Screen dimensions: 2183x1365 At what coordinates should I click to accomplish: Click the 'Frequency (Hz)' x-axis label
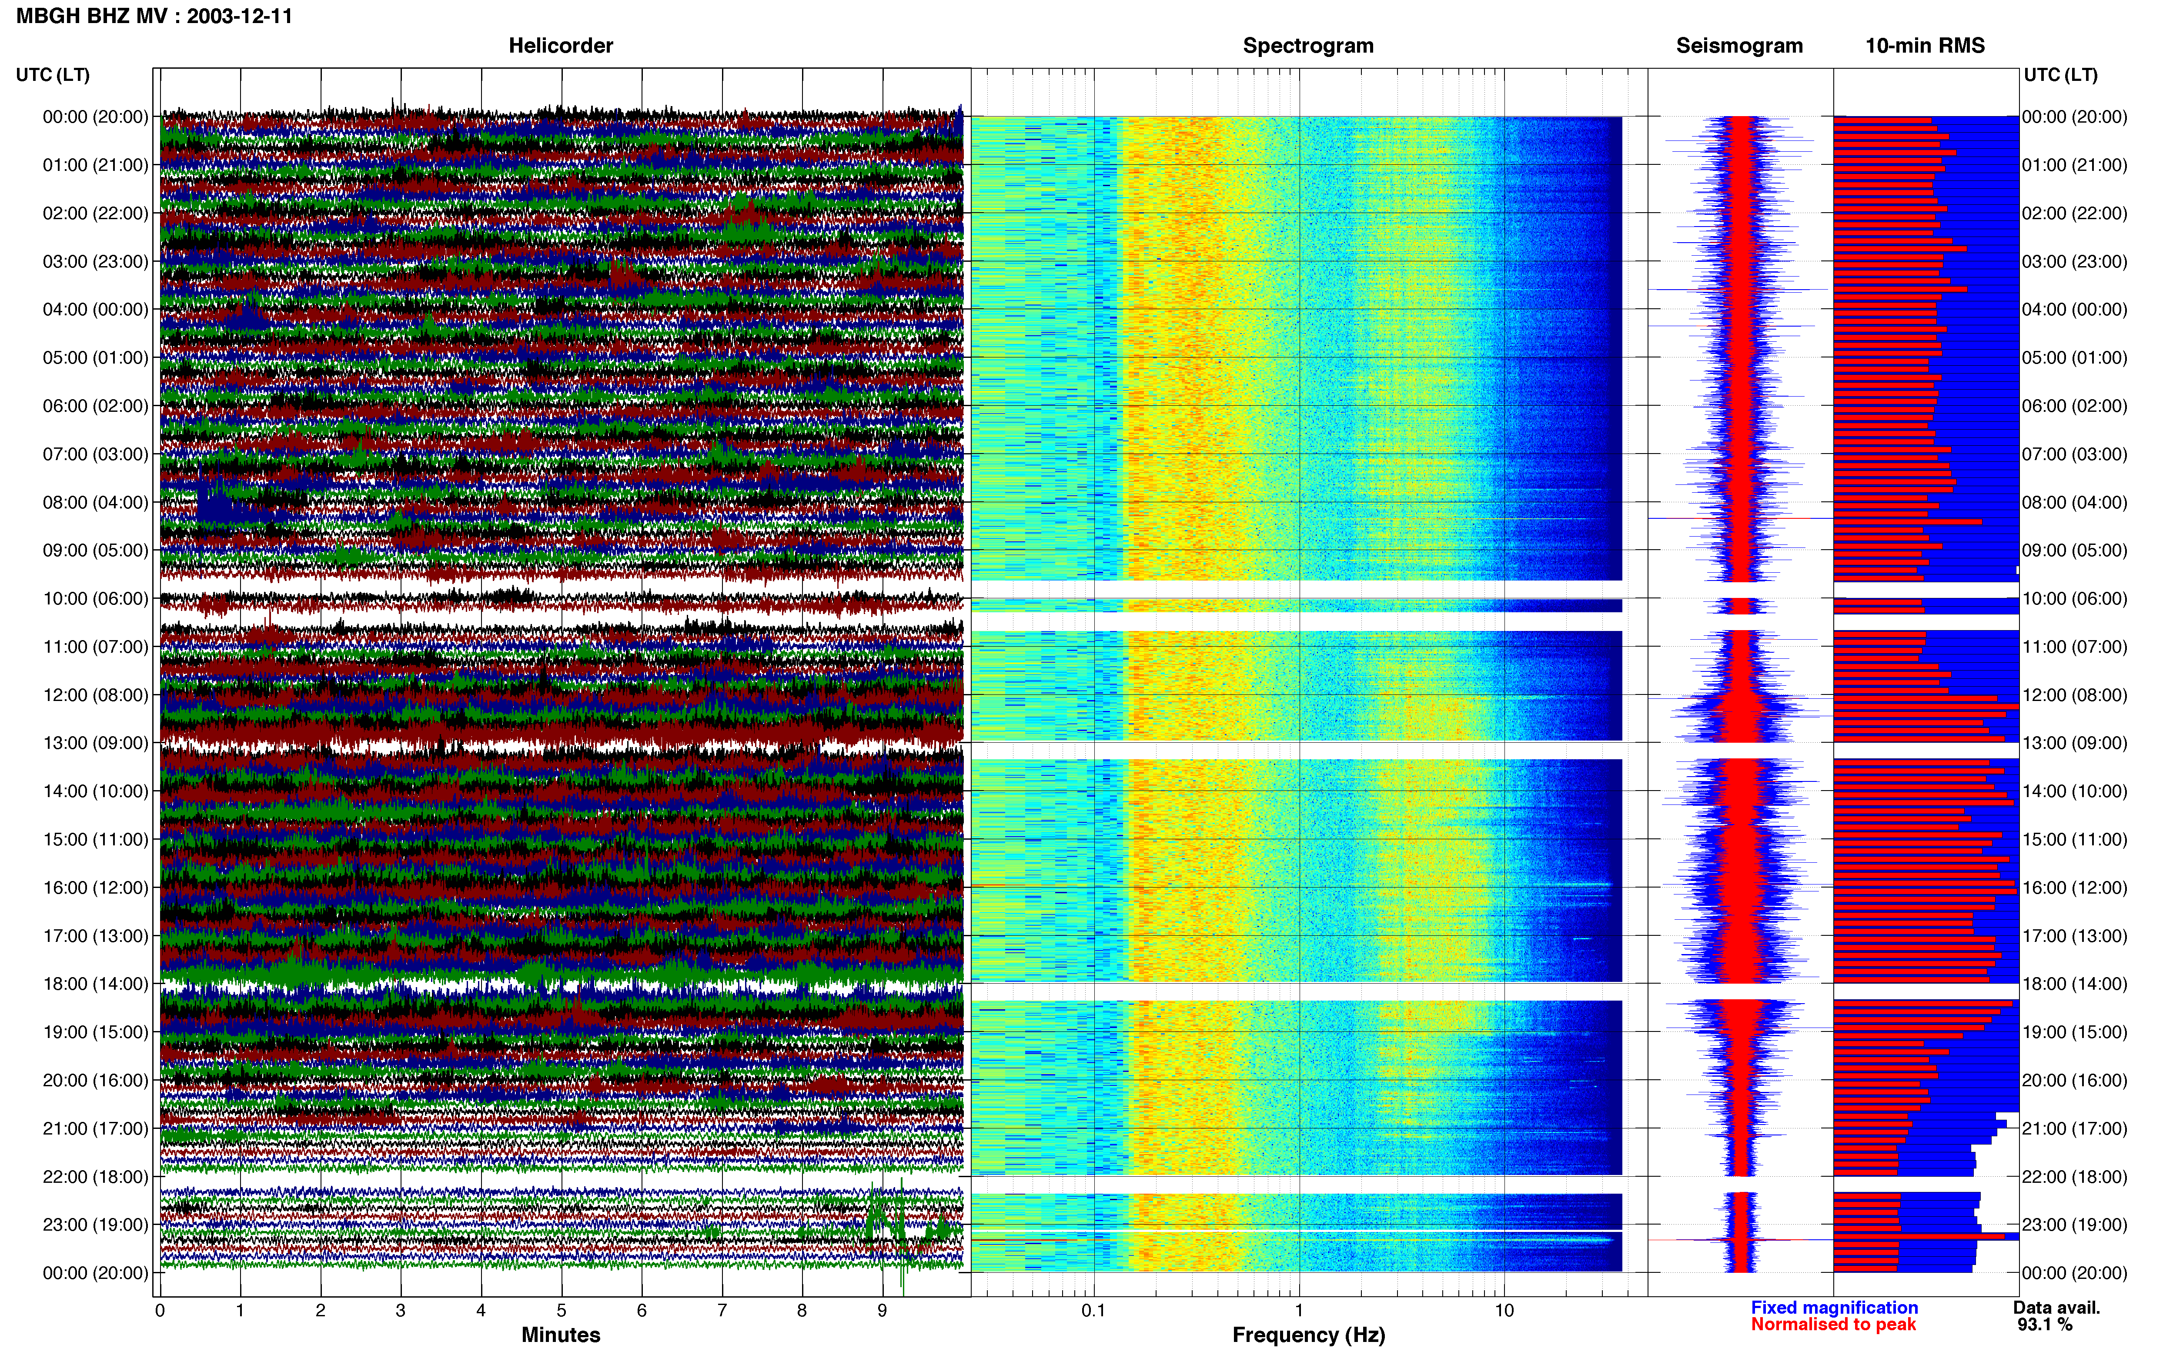[1308, 1335]
